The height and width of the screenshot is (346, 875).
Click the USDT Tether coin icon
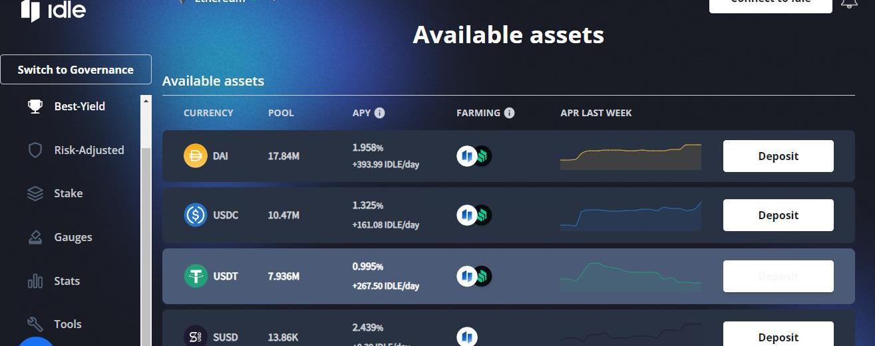(x=196, y=276)
